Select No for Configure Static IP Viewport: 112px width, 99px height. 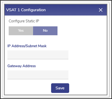click(x=45, y=31)
